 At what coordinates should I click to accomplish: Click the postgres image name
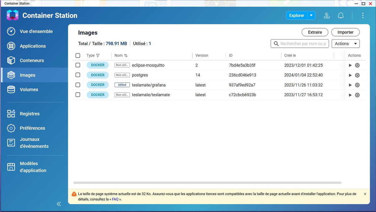point(140,75)
